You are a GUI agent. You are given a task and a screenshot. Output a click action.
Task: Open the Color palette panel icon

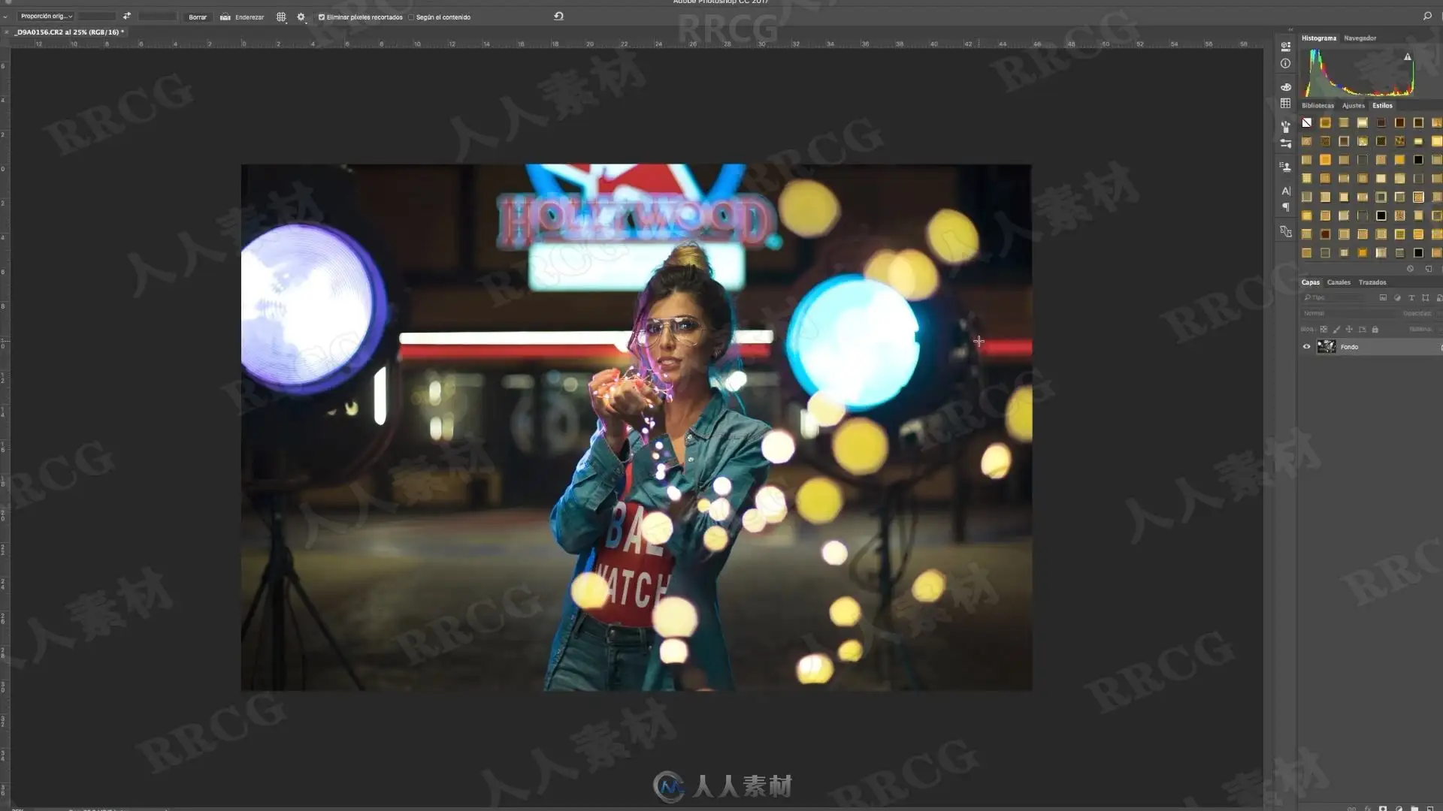pyautogui.click(x=1285, y=86)
